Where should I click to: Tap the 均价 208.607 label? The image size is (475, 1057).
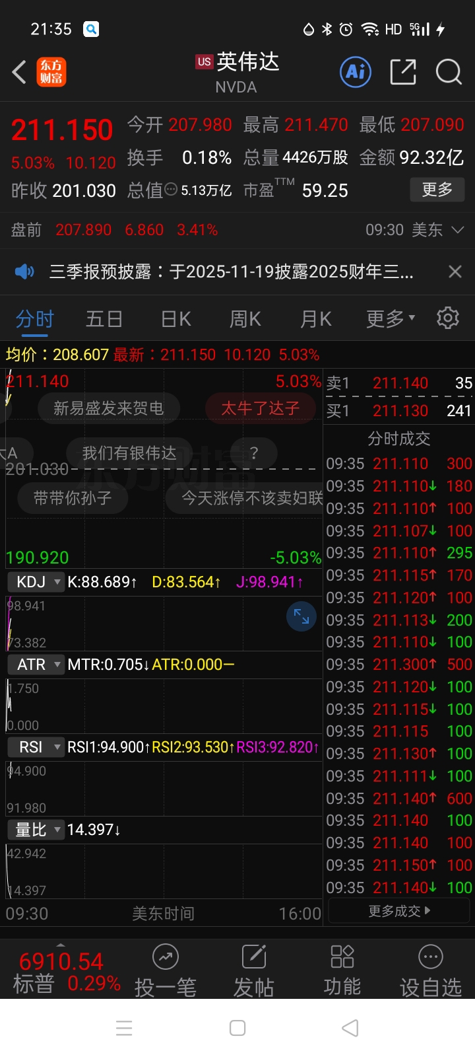pyautogui.click(x=57, y=355)
